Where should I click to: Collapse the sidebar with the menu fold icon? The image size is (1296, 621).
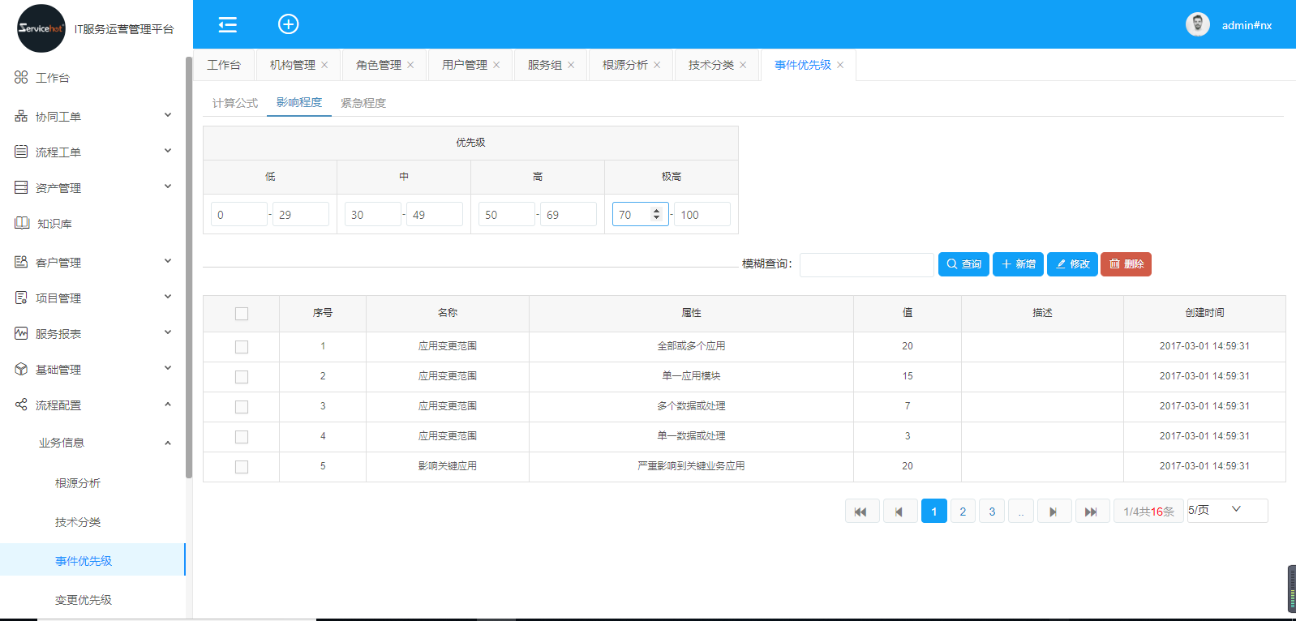pyautogui.click(x=228, y=24)
